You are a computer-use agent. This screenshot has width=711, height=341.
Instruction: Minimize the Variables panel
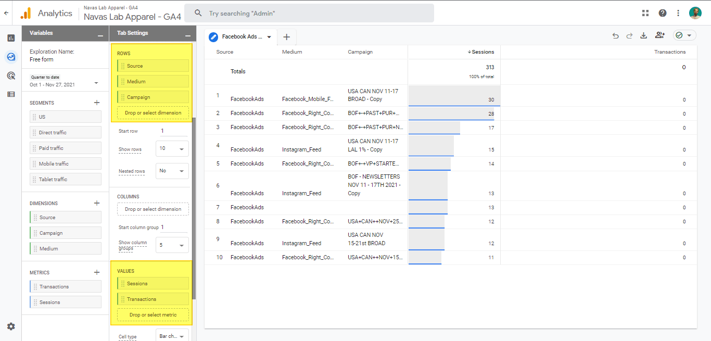point(100,35)
